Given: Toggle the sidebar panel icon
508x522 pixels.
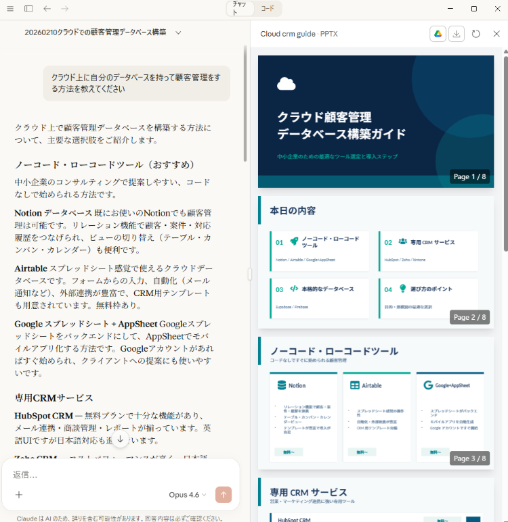Looking at the screenshot, I should [28, 9].
